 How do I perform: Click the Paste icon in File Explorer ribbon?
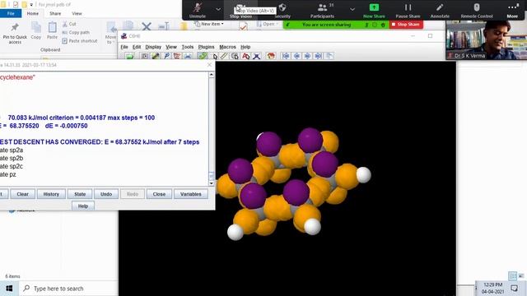(x=52, y=31)
